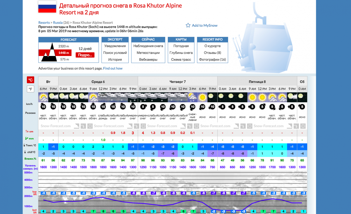Click the 1850 freezing level value
This screenshot has width=351, height=214.
103,167
